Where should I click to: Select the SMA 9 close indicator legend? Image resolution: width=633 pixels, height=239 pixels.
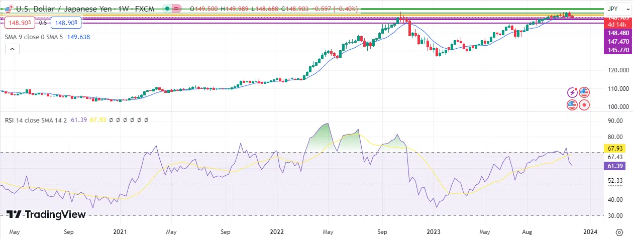[33, 37]
